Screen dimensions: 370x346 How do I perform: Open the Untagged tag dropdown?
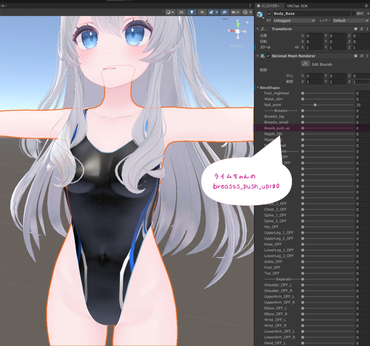294,21
